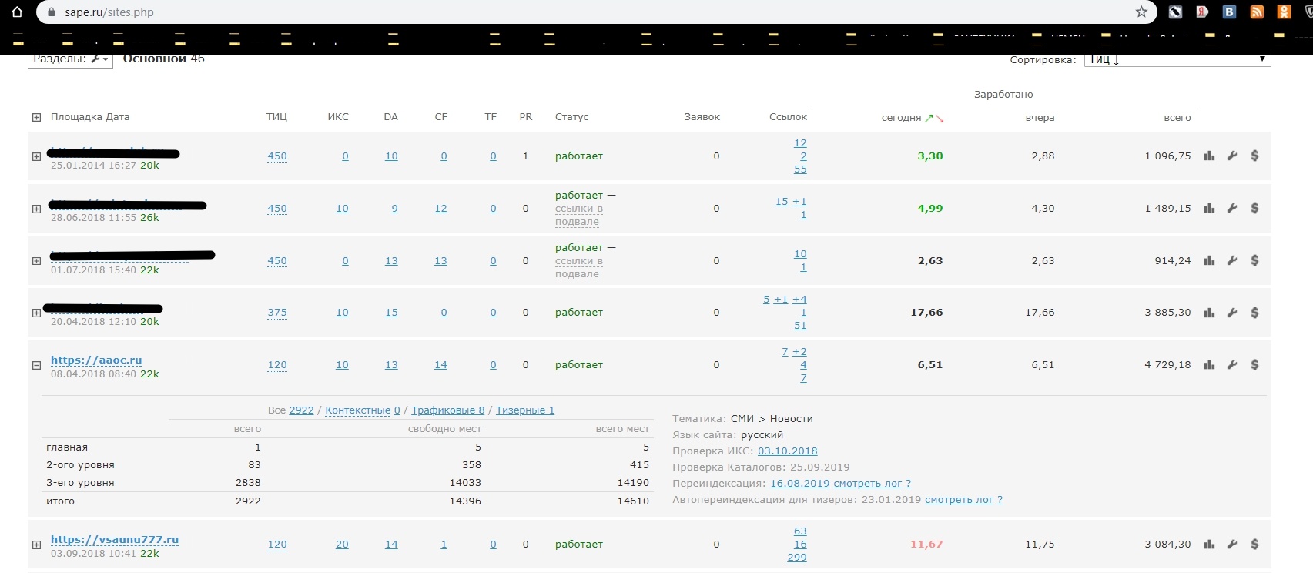Open chart icon in the row totaling 1 489,15
This screenshot has height=573, width=1313.
click(1209, 208)
